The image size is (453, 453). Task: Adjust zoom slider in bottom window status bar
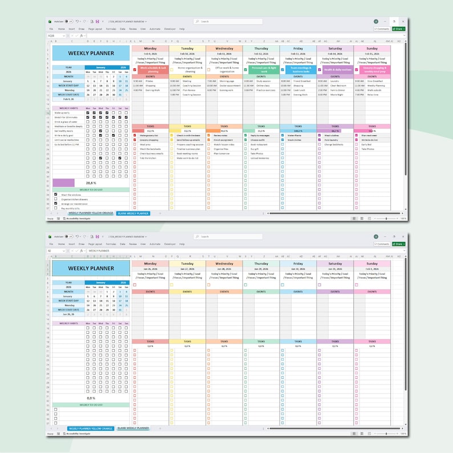pos(386,434)
